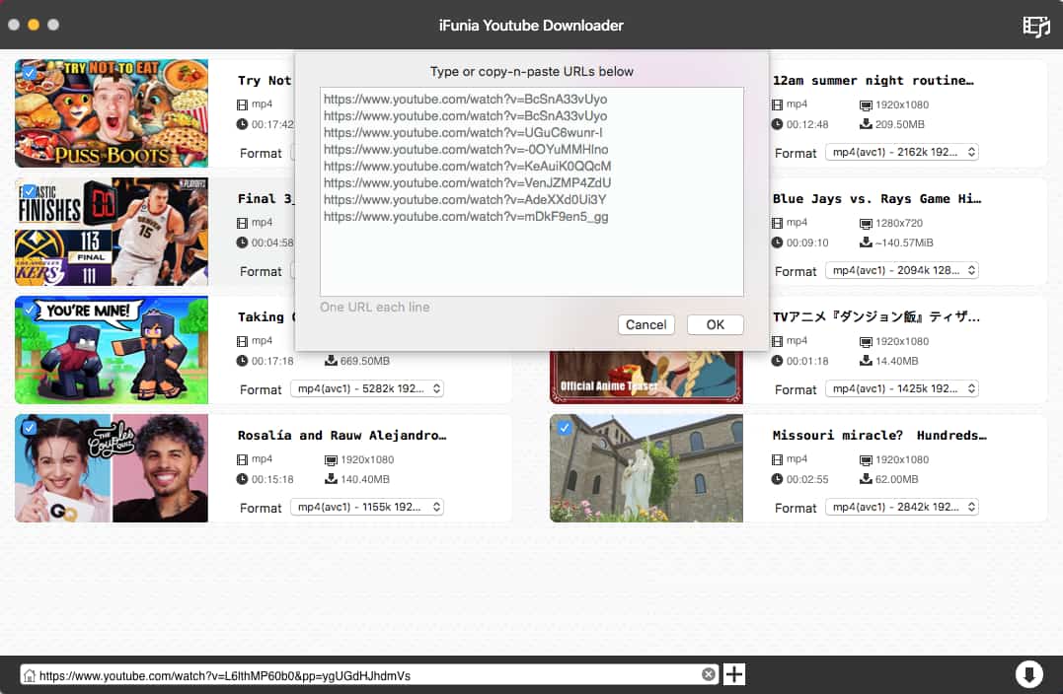Open the video converter icon in title bar

(1035, 26)
